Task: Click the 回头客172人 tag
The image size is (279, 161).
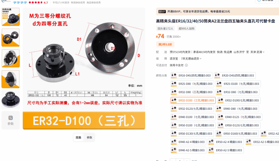Action: click(x=165, y=29)
